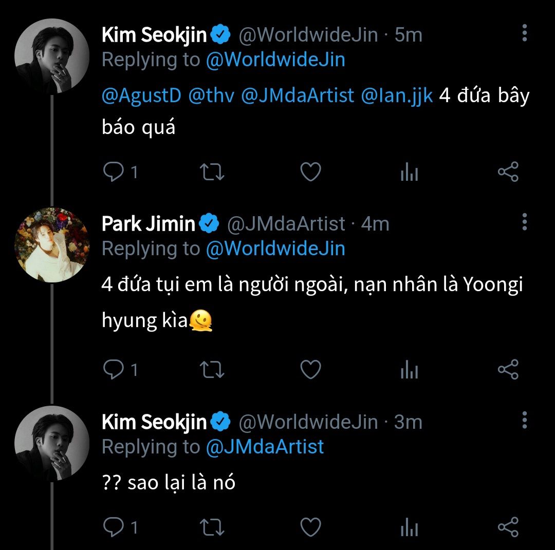Screen dimensions: 555x550
Task: View analytics of the last tweet
Action: click(409, 527)
